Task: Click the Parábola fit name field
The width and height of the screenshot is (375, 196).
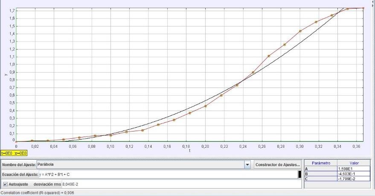Action: pos(140,164)
